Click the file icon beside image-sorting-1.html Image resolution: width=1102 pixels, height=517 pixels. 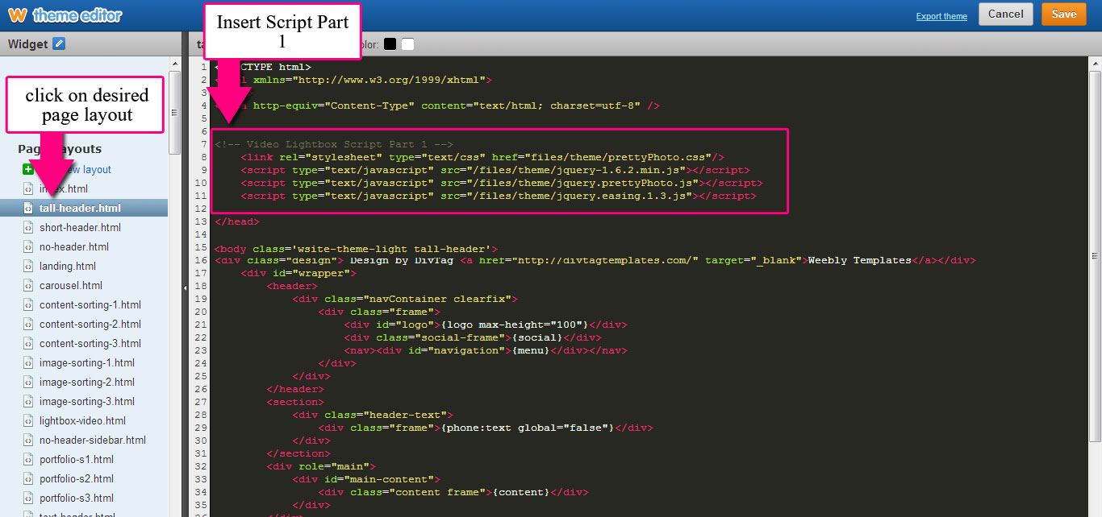pyautogui.click(x=28, y=363)
